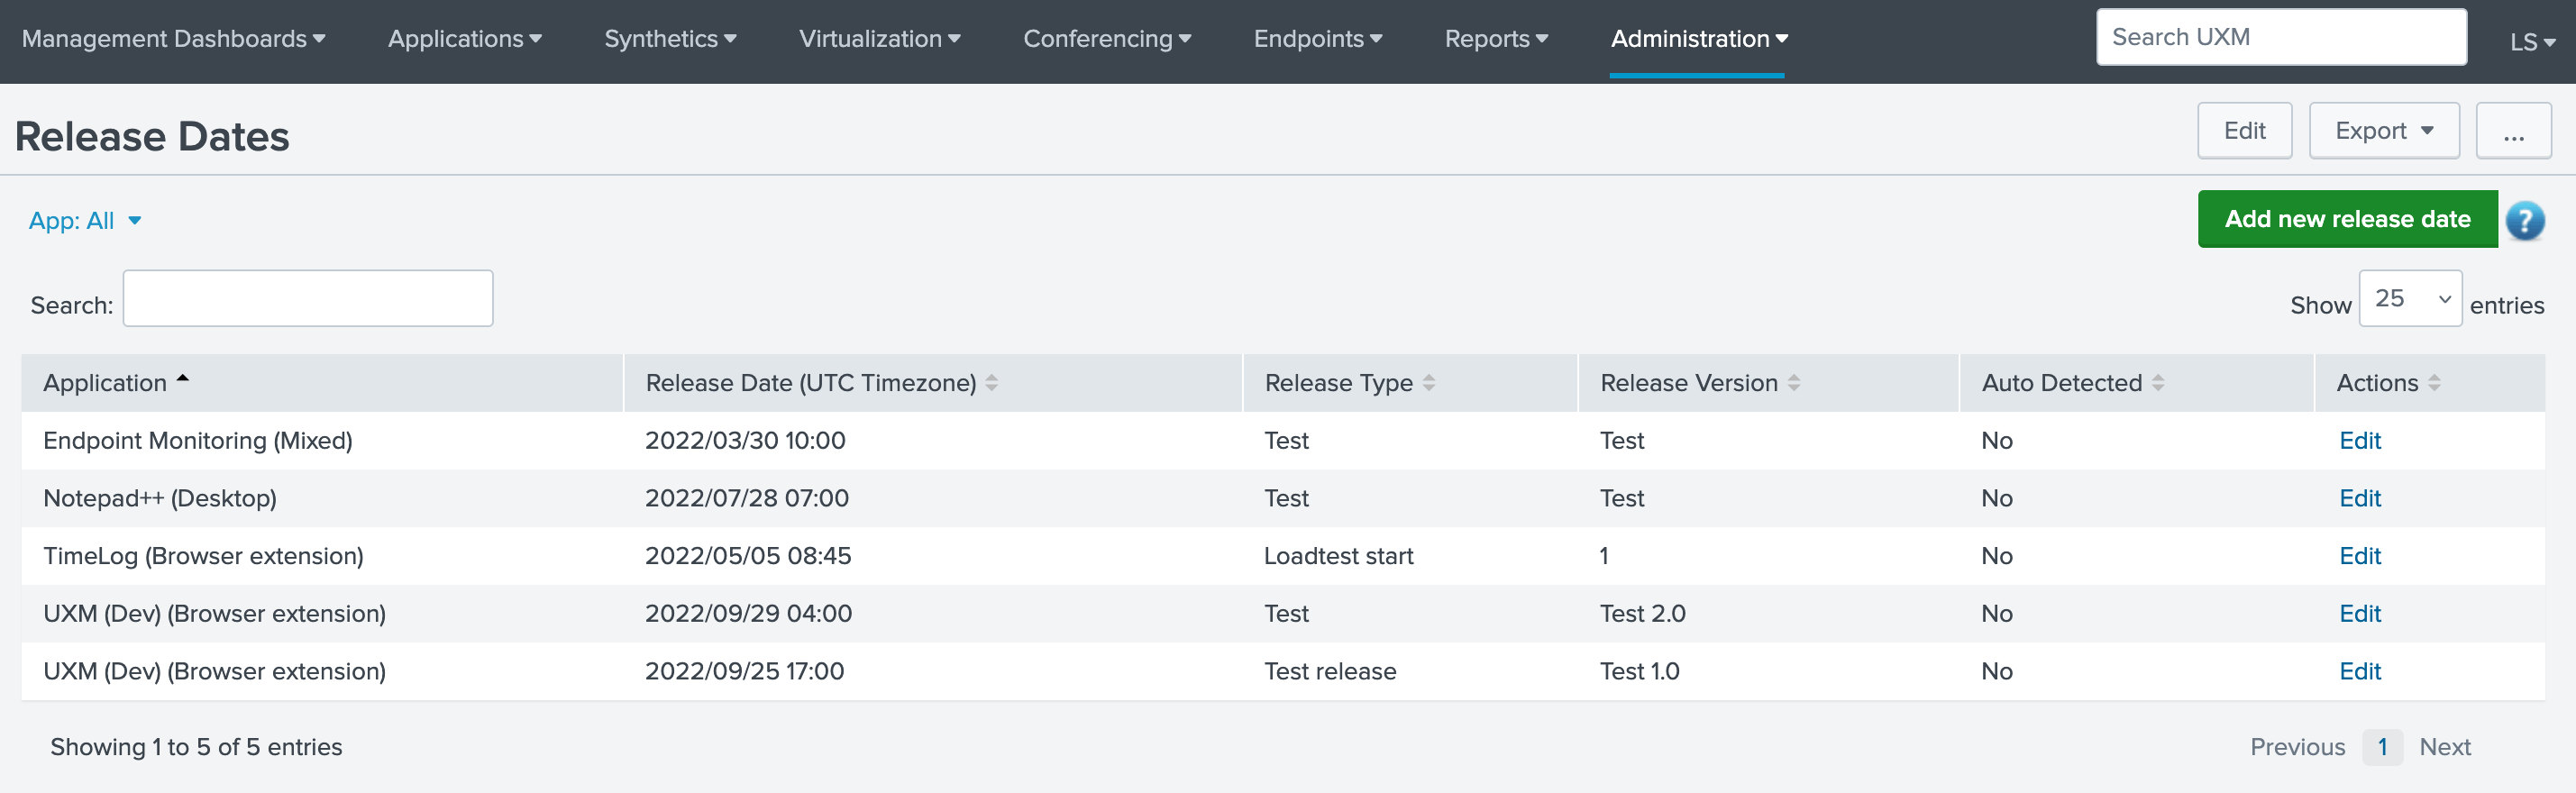This screenshot has height=793, width=2576.
Task: Go to the Next page of entries
Action: [2444, 747]
